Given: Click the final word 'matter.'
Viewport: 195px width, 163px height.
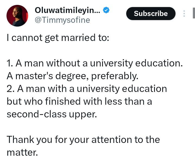Looking at the screenshot, I should click(x=22, y=152).
